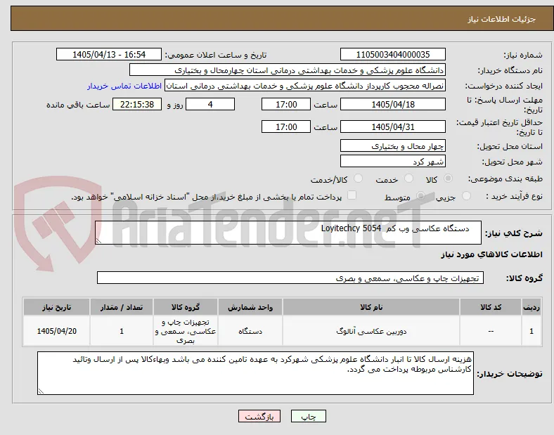Image resolution: width=554 pixels, height=435 pixels.
Task: Click the تعداد / مقدار column header
Action: [121, 307]
